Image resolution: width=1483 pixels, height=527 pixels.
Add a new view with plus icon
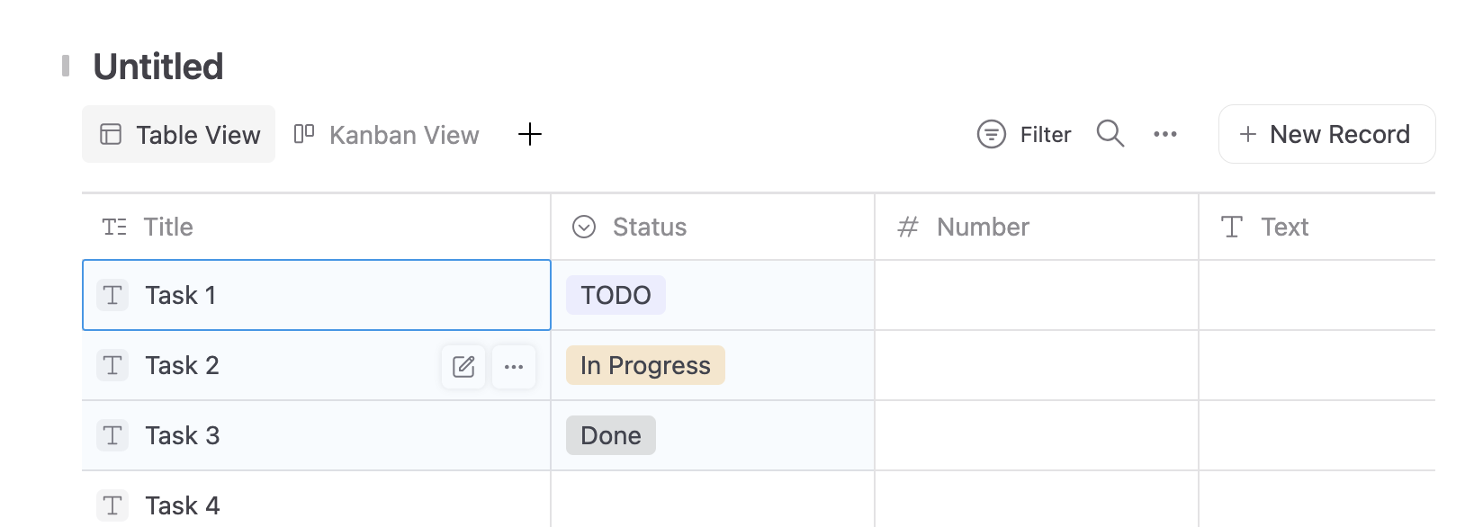pyautogui.click(x=530, y=134)
